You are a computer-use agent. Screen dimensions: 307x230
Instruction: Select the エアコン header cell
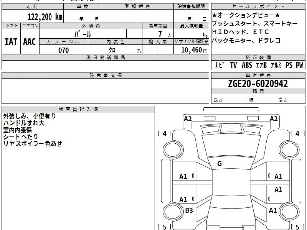coord(30,26)
